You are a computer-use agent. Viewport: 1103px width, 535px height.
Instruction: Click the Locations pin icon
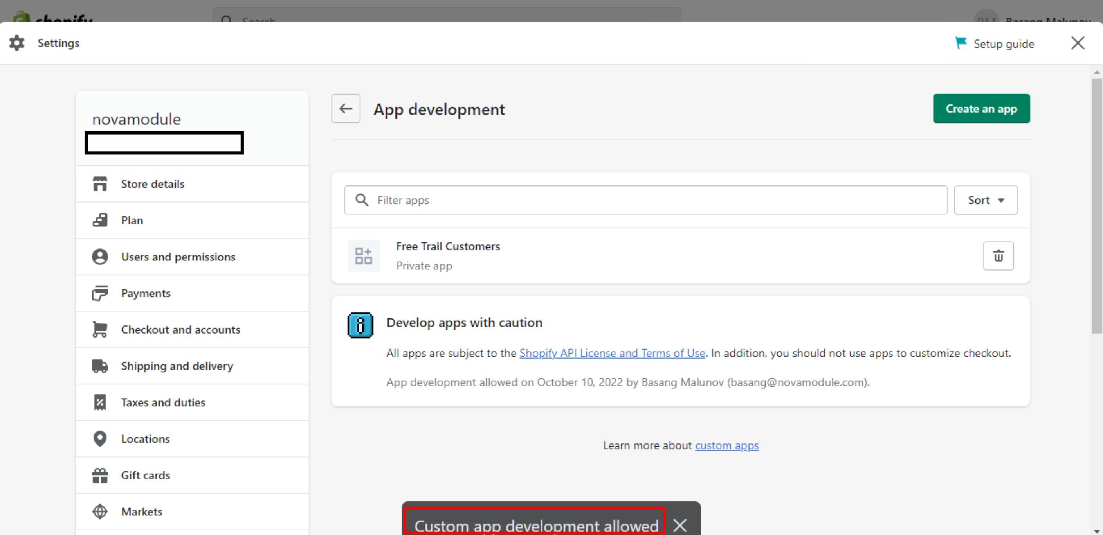coord(100,439)
